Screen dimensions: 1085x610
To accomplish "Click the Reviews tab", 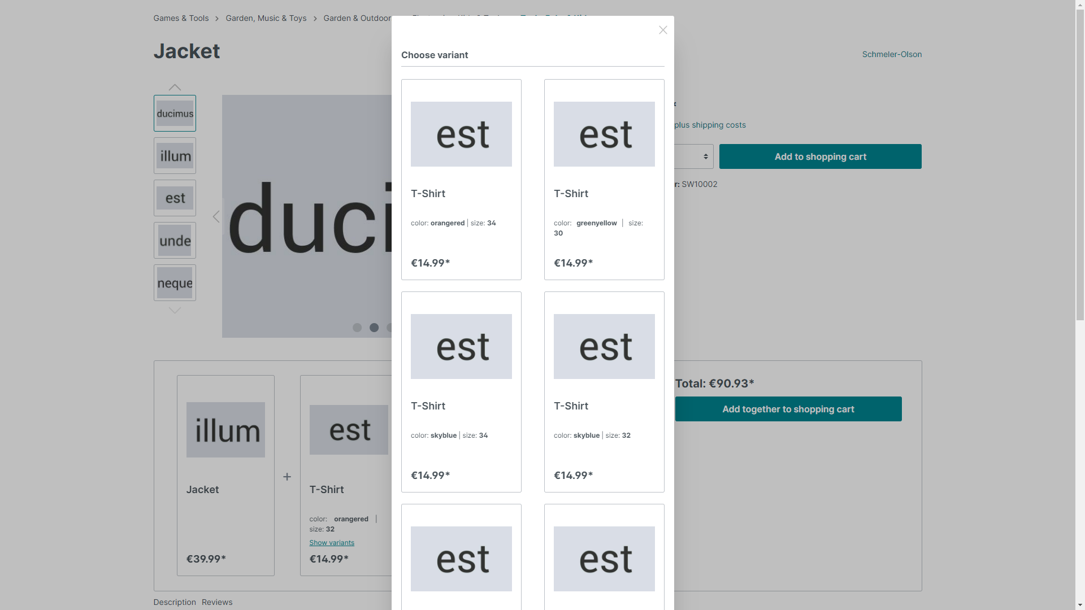I will click(x=217, y=602).
